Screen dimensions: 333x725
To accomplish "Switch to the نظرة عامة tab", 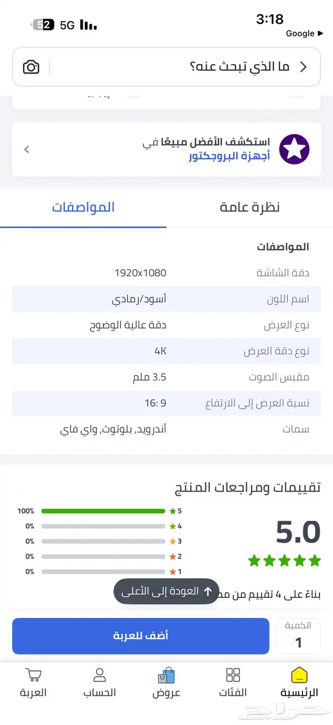I will click(x=250, y=208).
